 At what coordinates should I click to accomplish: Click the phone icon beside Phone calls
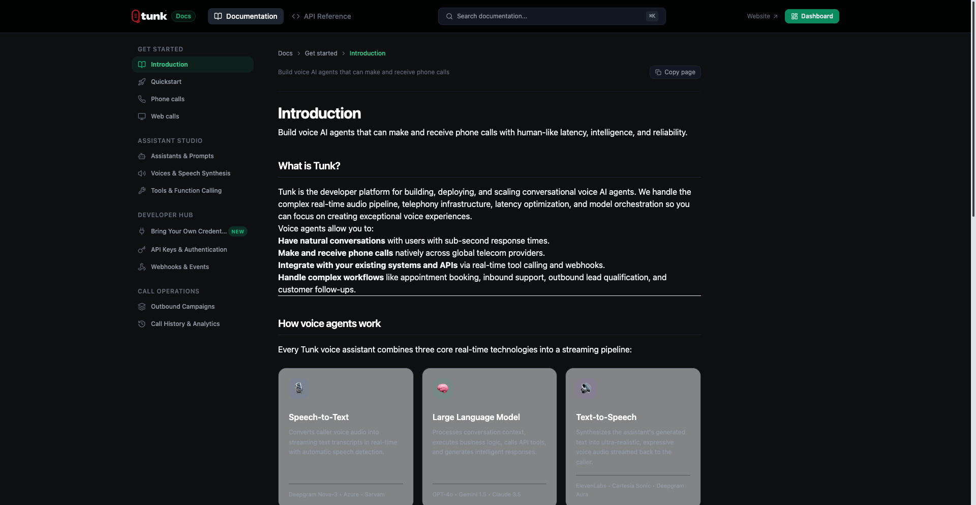142,99
